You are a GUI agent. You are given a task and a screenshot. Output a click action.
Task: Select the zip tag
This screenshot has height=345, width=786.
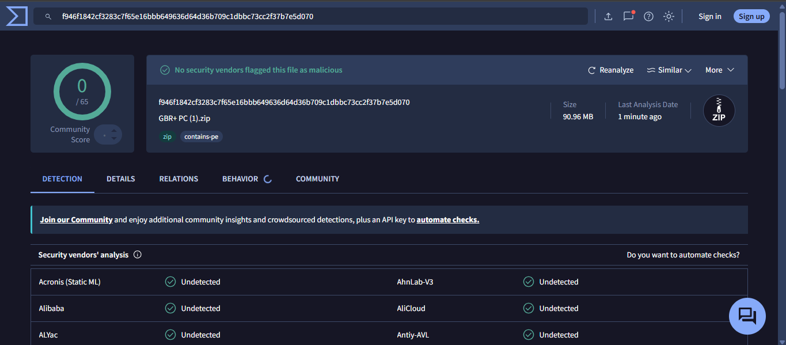click(167, 137)
